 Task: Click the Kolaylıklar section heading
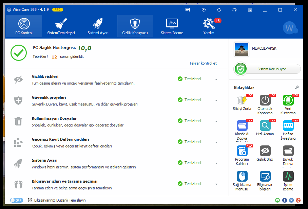[x=244, y=88]
